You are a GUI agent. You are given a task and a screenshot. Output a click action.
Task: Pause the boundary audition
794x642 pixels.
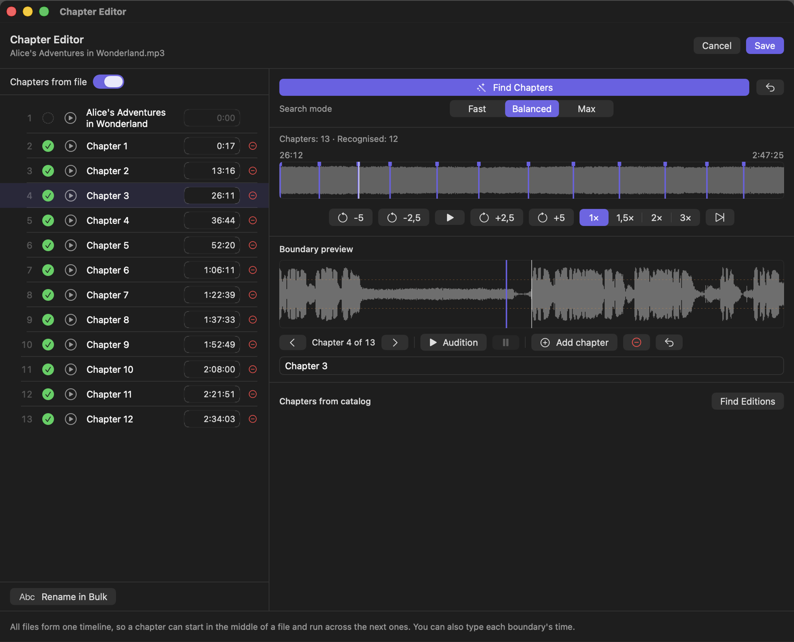(x=506, y=343)
